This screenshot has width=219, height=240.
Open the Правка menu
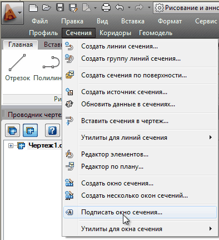72,21
